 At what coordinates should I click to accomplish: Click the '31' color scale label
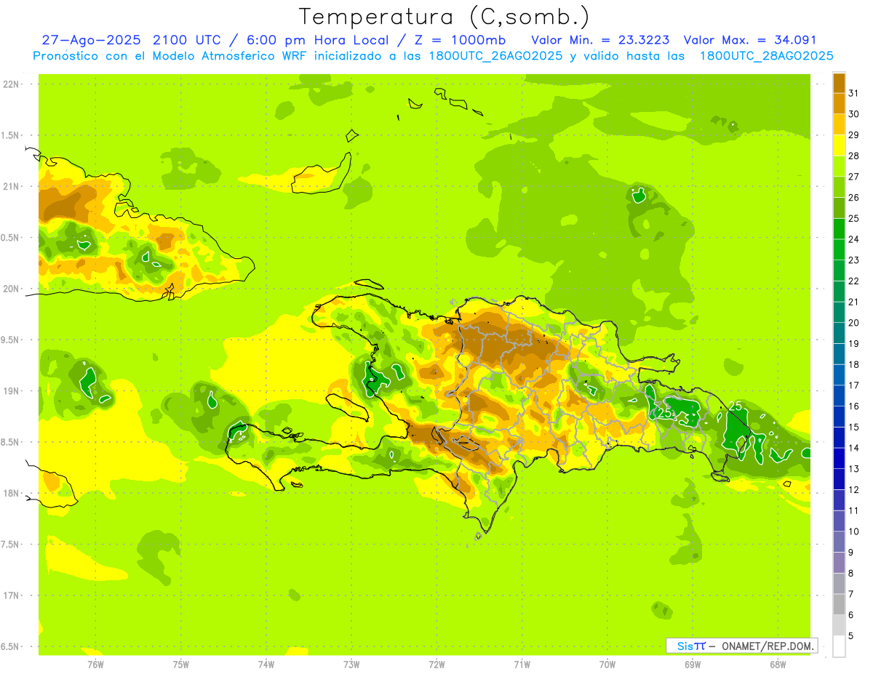[853, 93]
